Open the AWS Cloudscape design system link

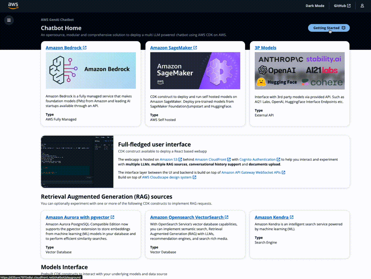(167, 177)
